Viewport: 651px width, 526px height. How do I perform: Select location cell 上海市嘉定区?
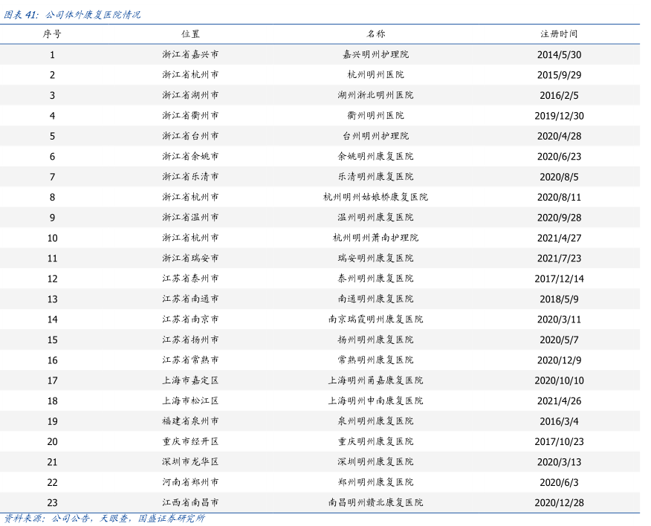(190, 380)
